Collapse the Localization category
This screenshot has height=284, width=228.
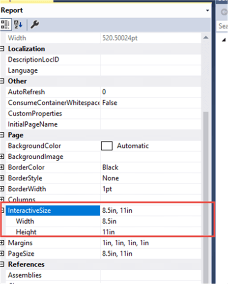2,49
